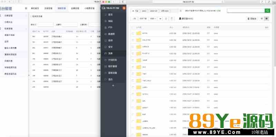Tick the checkbox of the public folder

click(x=133, y=87)
